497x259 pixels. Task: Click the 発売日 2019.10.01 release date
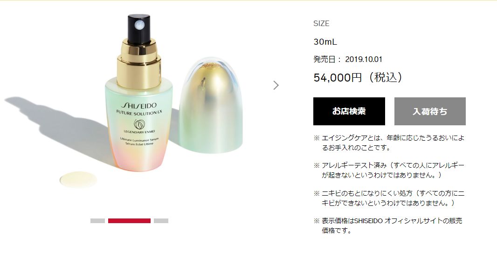(x=348, y=59)
